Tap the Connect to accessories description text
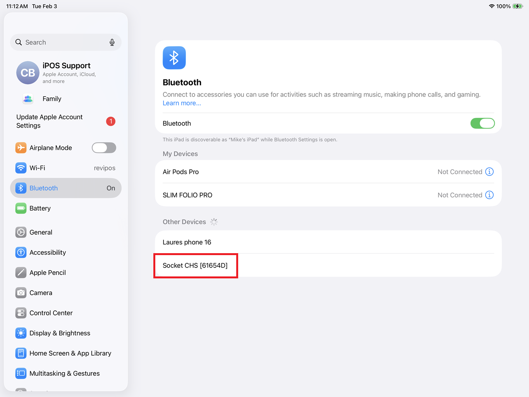This screenshot has width=529, height=397. (x=321, y=95)
